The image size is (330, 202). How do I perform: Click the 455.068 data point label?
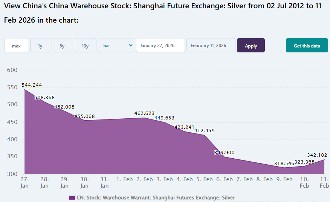(84, 116)
